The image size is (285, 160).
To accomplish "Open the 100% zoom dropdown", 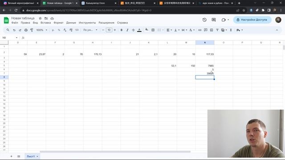I will (41, 30).
